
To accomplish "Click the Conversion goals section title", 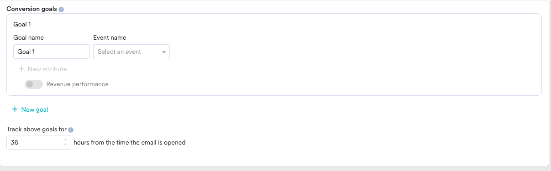I will click(x=32, y=9).
